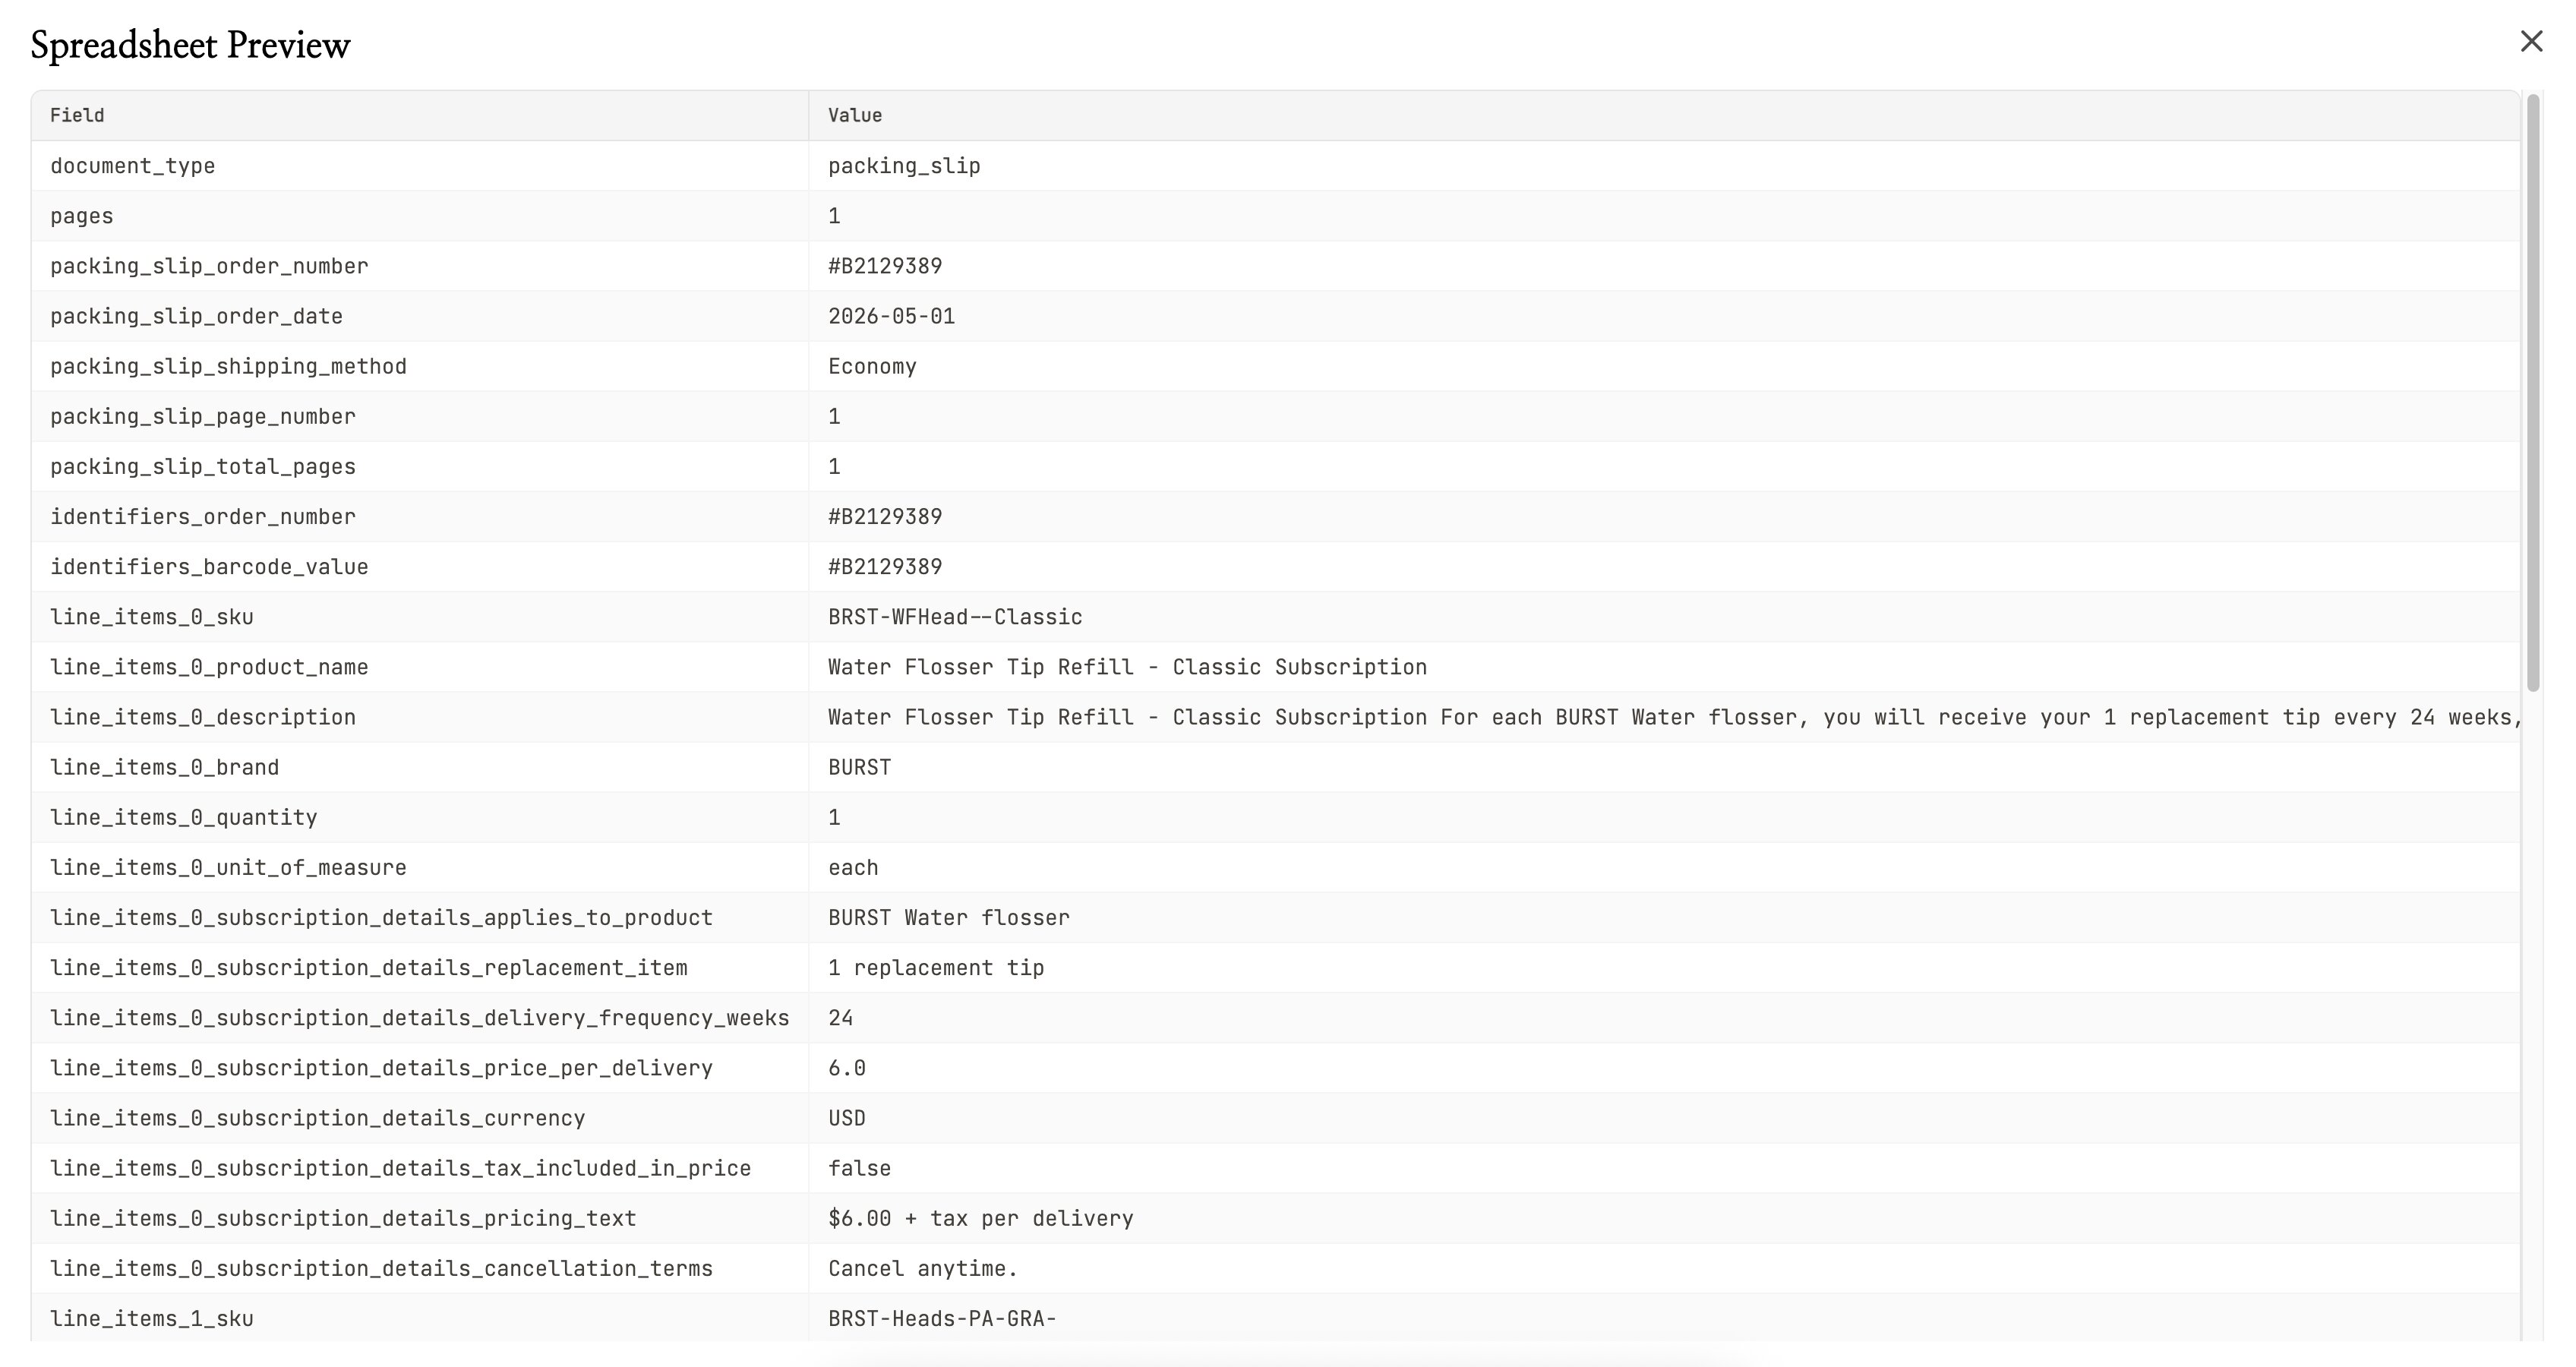Select the Value column header
This screenshot has width=2576, height=1367.
(x=1664, y=116)
